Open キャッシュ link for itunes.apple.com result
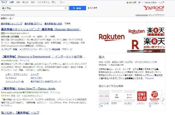 point(55,92)
